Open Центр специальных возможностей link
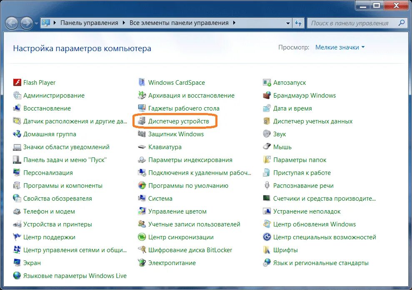Screen dimensions: 412x290 [325, 237]
